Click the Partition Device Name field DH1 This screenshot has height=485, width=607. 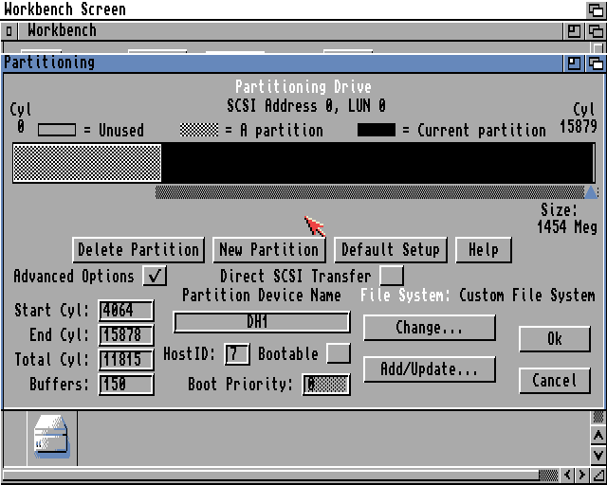pos(262,322)
